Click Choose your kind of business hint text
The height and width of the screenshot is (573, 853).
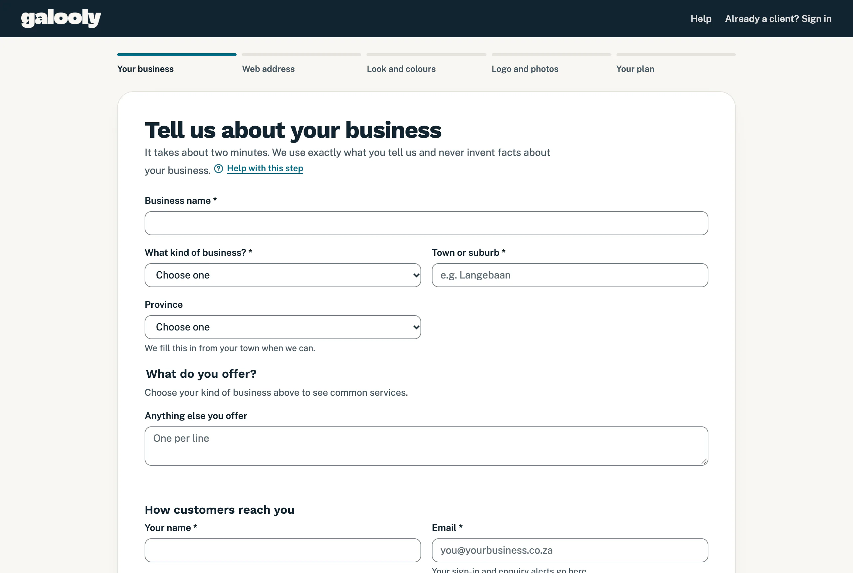click(x=276, y=392)
